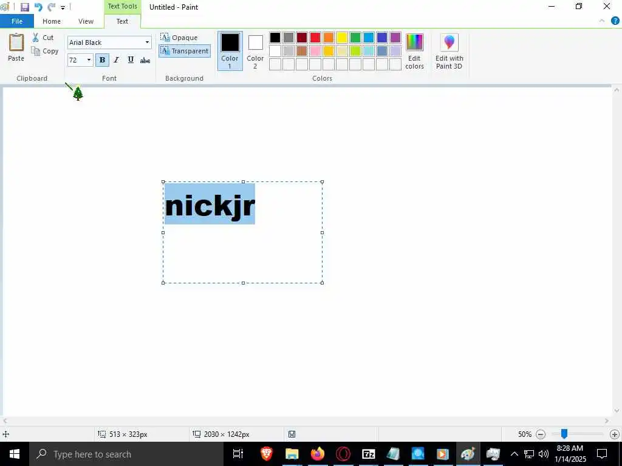
Task: Click the zoom in plus button
Action: (615, 434)
